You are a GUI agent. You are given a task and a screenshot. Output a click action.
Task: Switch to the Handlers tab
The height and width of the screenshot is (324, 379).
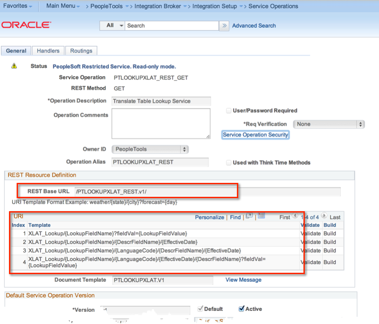pos(48,51)
